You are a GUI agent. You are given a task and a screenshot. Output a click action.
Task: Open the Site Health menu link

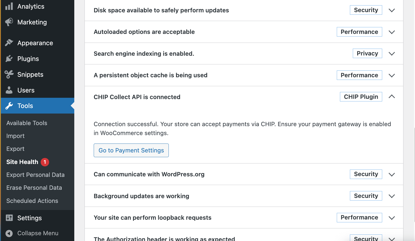pyautogui.click(x=22, y=162)
